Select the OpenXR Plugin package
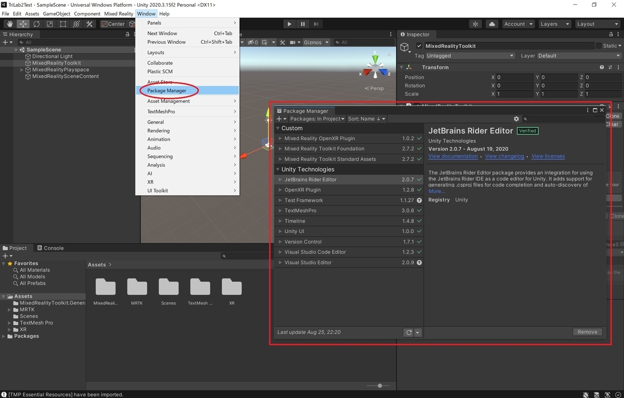624x398 pixels. click(x=348, y=190)
